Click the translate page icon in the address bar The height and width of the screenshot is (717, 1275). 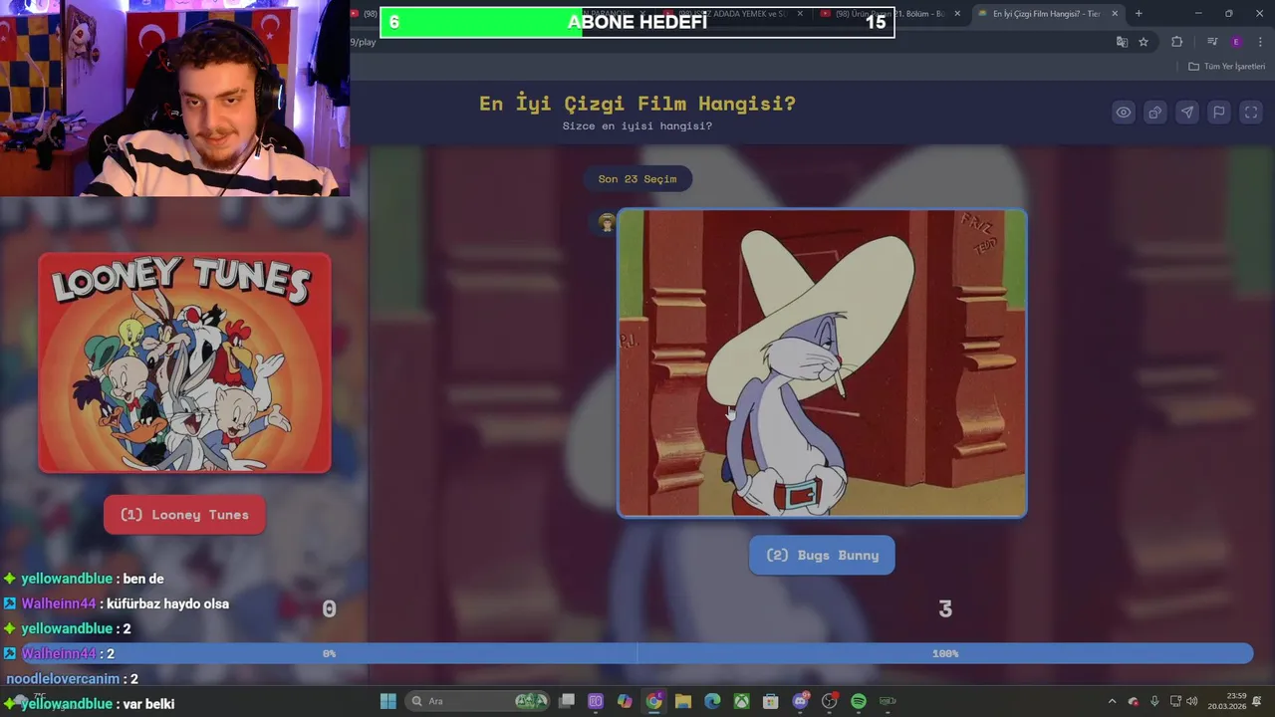tap(1122, 42)
